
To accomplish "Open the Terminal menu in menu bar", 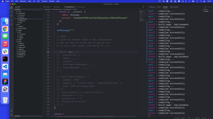I will [44, 1].
